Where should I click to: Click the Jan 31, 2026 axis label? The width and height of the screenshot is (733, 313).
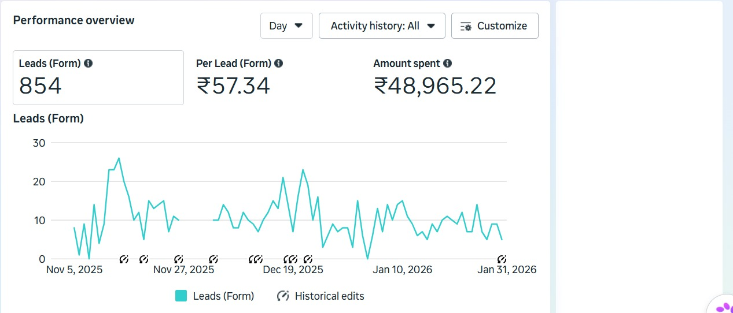click(x=507, y=270)
